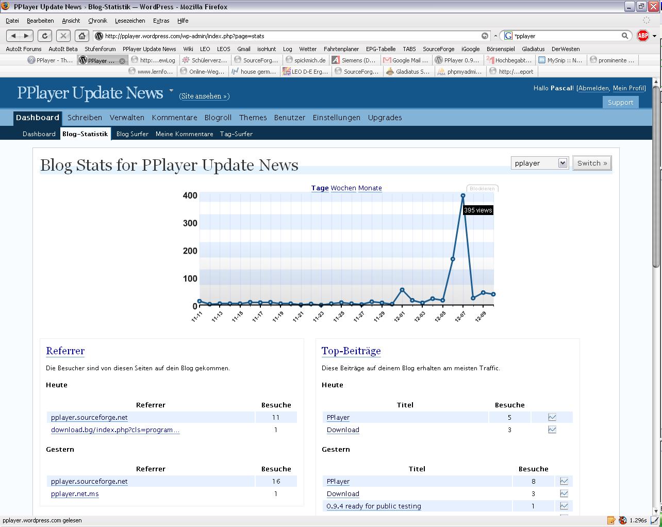Switch to the Schreiben section
The height and width of the screenshot is (527, 662).
85,118
